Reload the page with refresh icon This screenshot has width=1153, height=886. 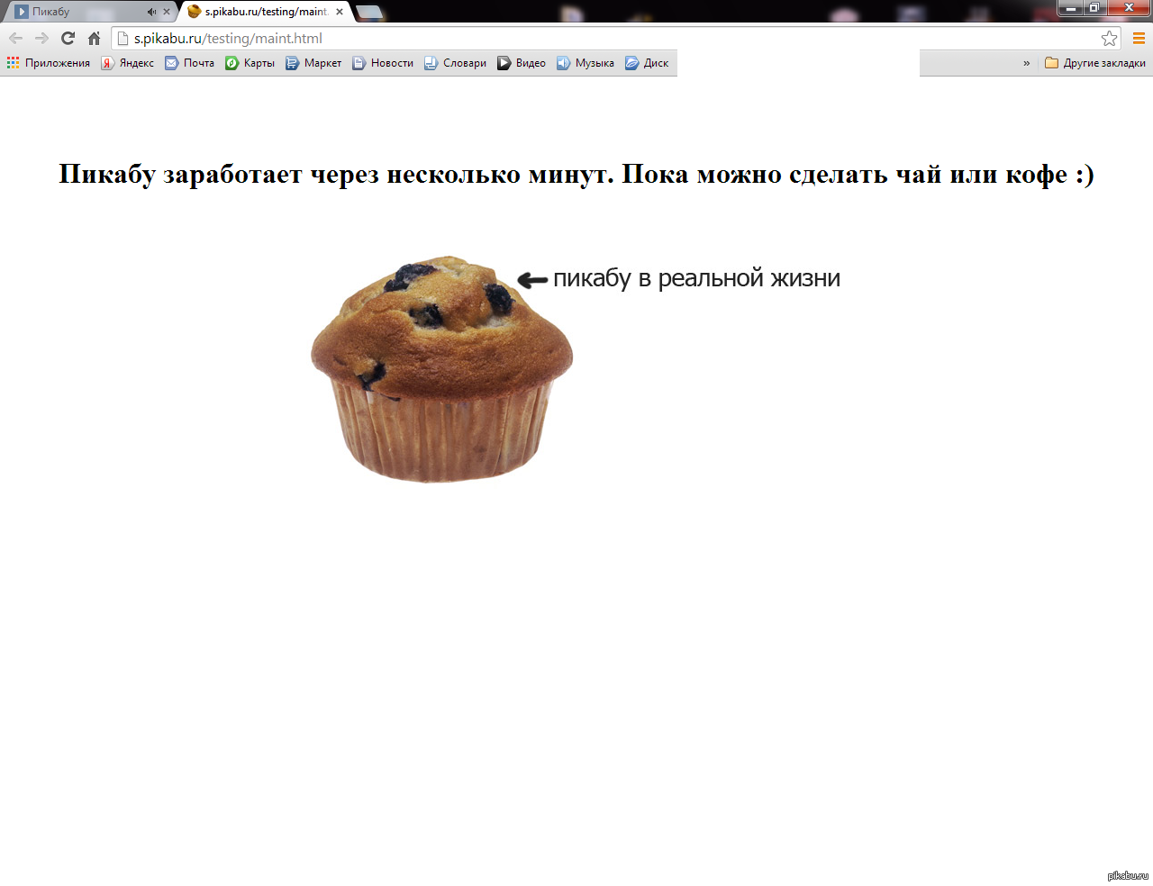pos(68,38)
